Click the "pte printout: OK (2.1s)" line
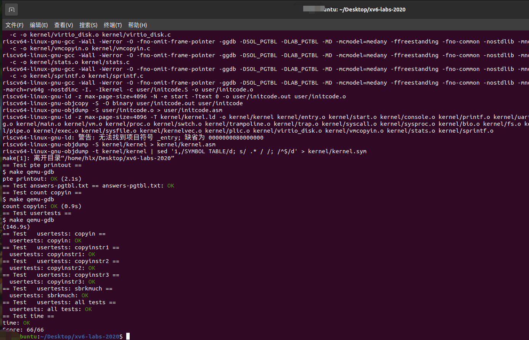The width and height of the screenshot is (529, 340). (42, 179)
